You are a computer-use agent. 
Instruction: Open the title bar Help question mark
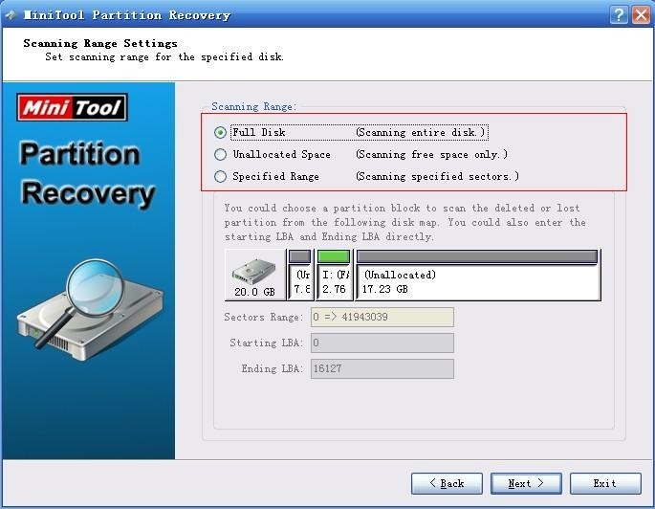619,15
